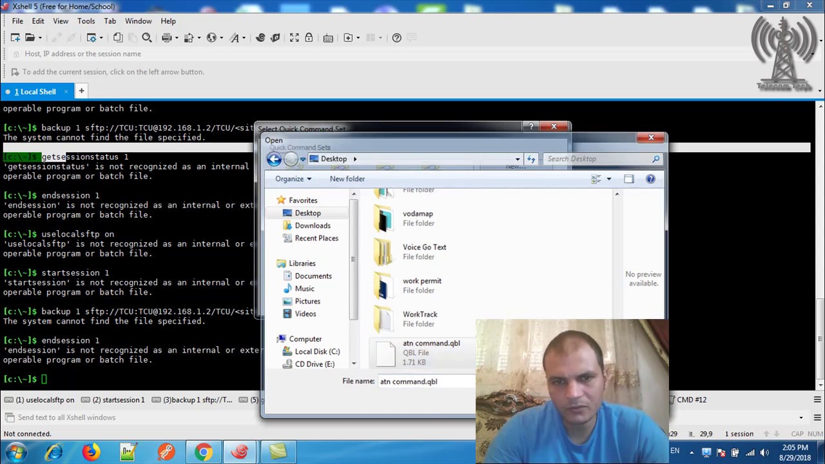Open the font settings icon
The width and height of the screenshot is (825, 464).
click(234, 37)
